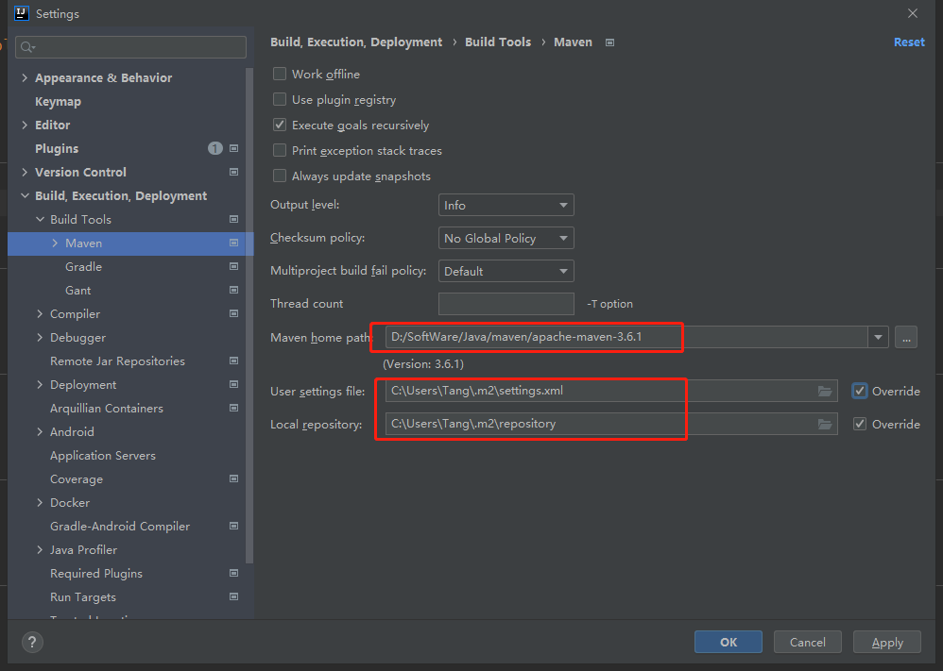This screenshot has width=943, height=671.
Task: Click the project-level icon on Remote Jar Repositories row
Action: [234, 361]
